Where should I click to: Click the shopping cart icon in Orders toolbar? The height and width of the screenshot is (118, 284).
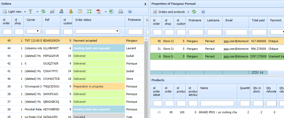point(52,12)
